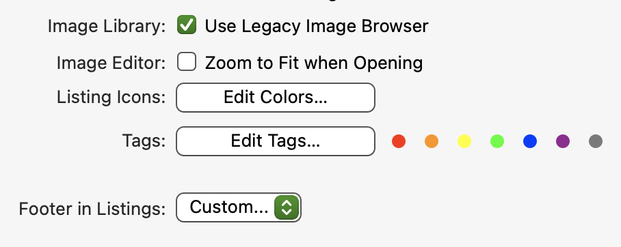Click the green dropdown arrows beside Custom

pyautogui.click(x=287, y=207)
